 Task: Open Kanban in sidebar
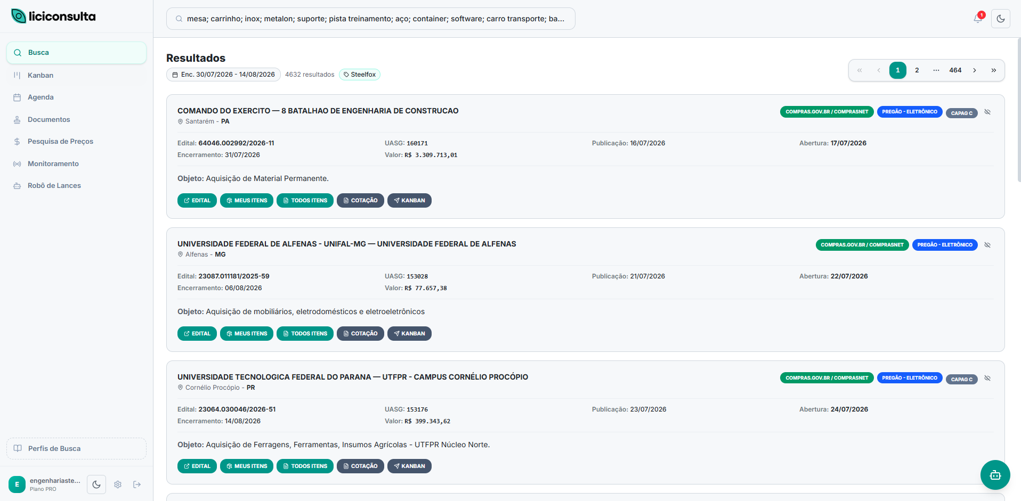(77, 75)
